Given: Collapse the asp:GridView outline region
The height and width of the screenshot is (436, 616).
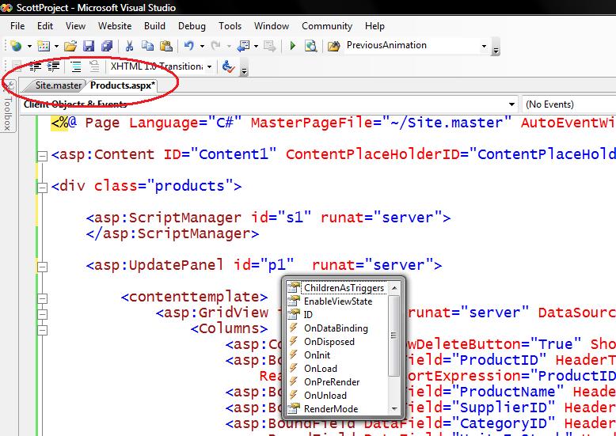Looking at the screenshot, I should [42, 314].
